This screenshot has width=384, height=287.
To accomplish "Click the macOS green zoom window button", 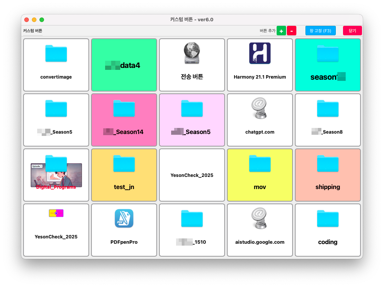I will pyautogui.click(x=42, y=20).
